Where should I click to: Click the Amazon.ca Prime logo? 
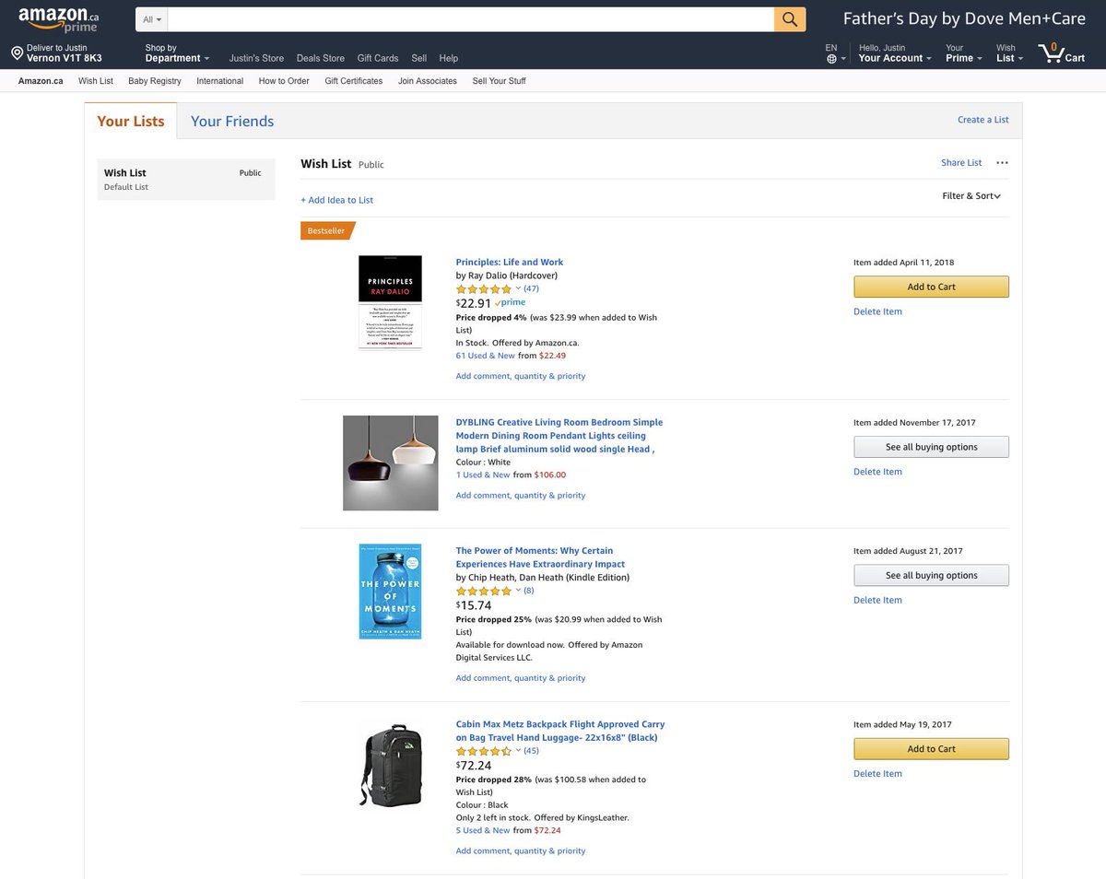[59, 19]
